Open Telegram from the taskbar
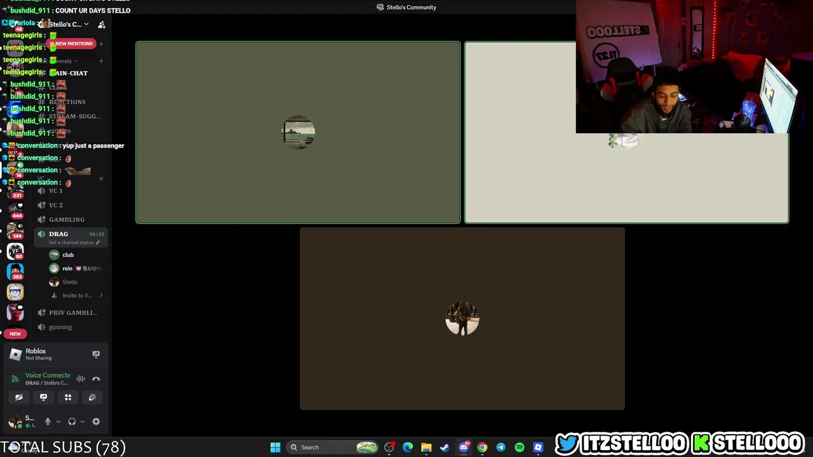This screenshot has width=813, height=457. tap(501, 447)
